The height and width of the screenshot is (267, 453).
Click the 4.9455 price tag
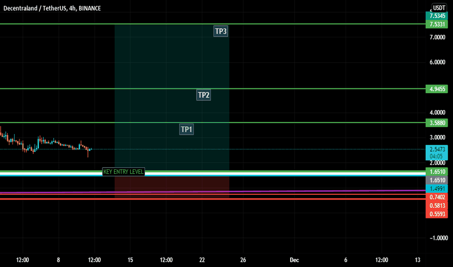(x=437, y=89)
